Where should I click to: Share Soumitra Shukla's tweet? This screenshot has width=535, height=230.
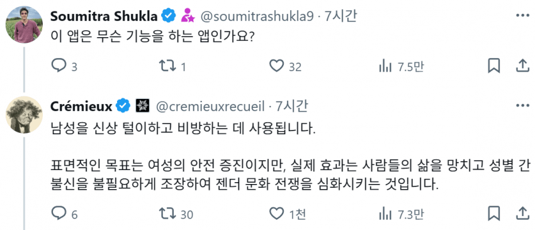pos(522,66)
